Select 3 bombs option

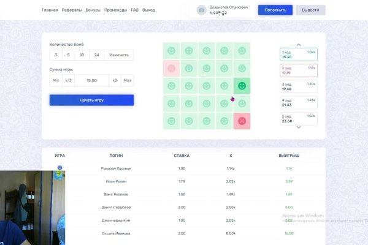tap(56, 55)
